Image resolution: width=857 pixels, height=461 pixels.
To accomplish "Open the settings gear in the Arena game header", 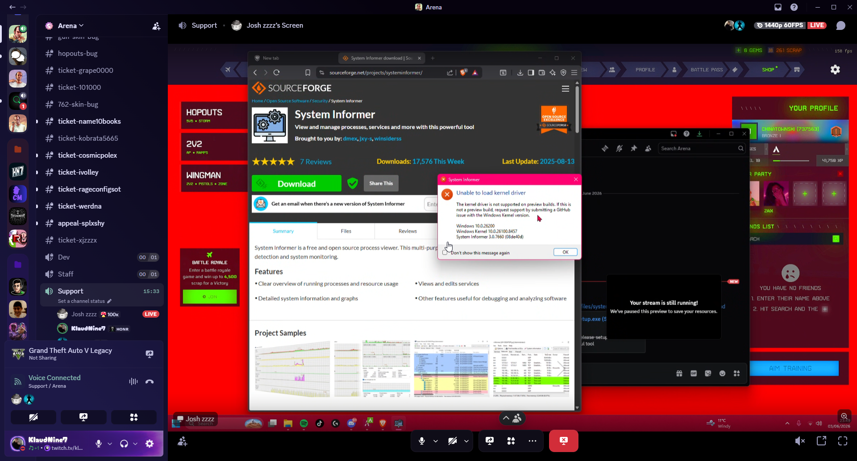I will 835,70.
